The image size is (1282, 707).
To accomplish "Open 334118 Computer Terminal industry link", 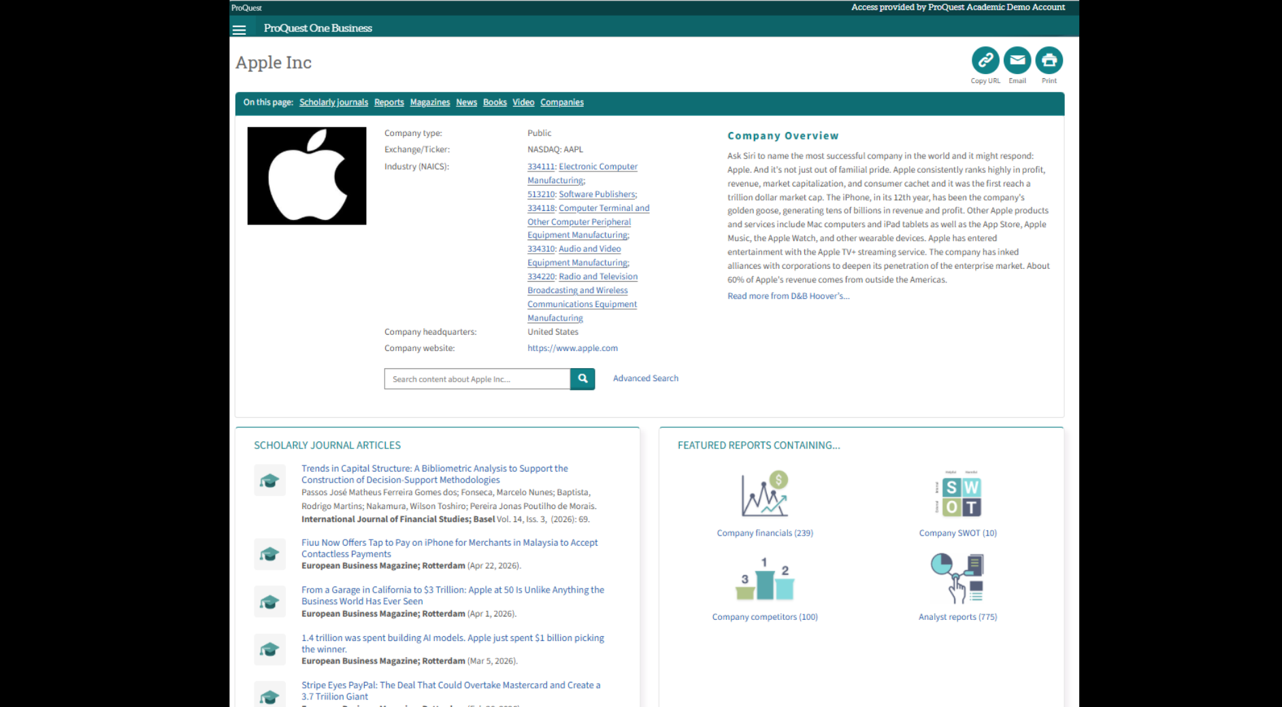I will coord(589,221).
